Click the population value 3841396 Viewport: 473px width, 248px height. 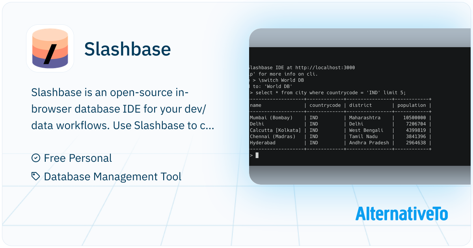416,137
